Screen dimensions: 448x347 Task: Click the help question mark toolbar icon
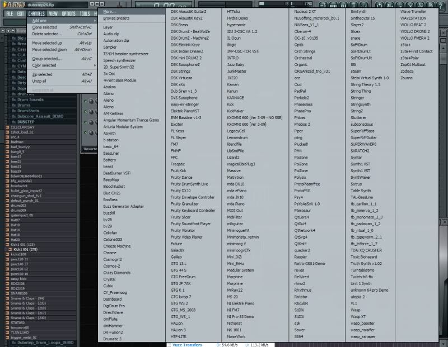point(440,5)
